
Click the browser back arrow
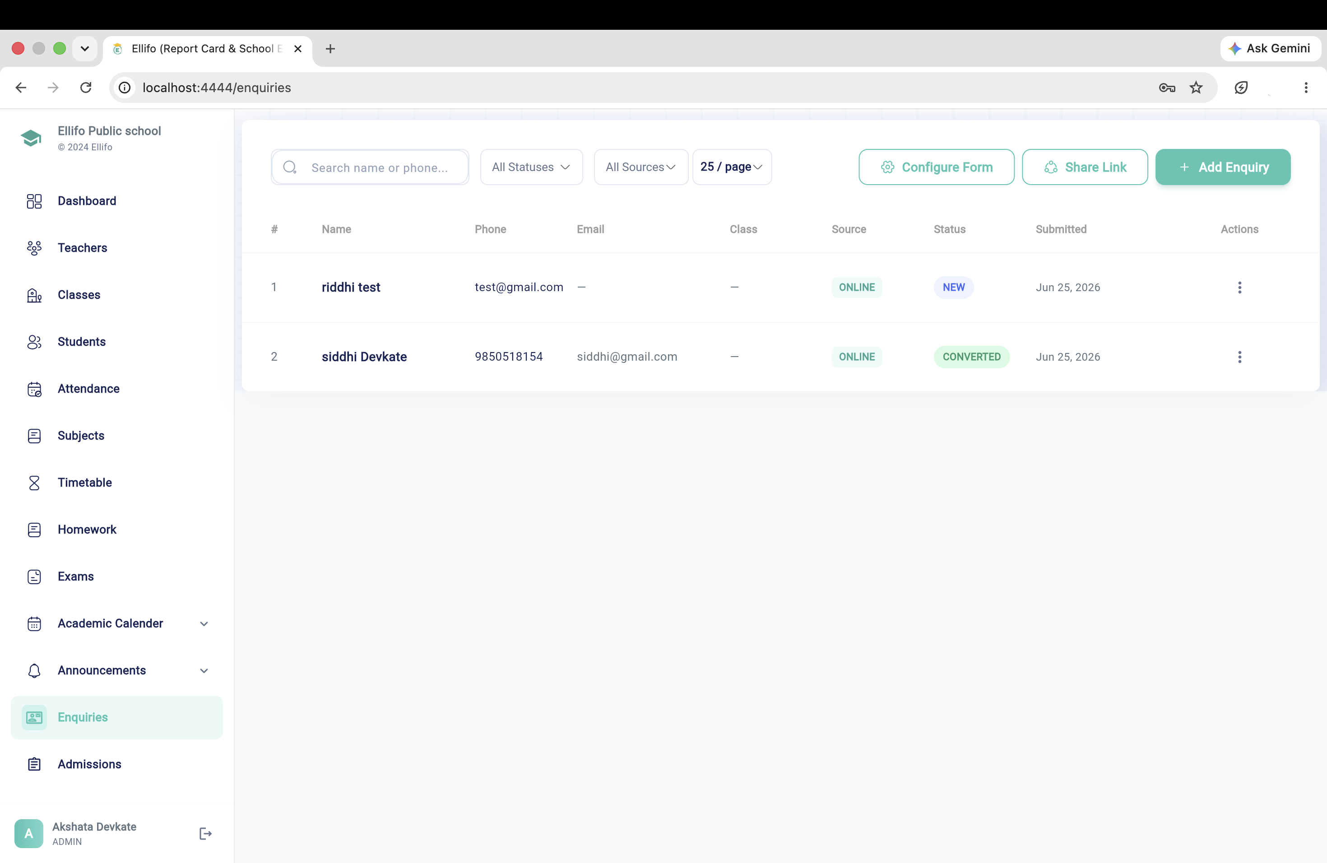21,88
